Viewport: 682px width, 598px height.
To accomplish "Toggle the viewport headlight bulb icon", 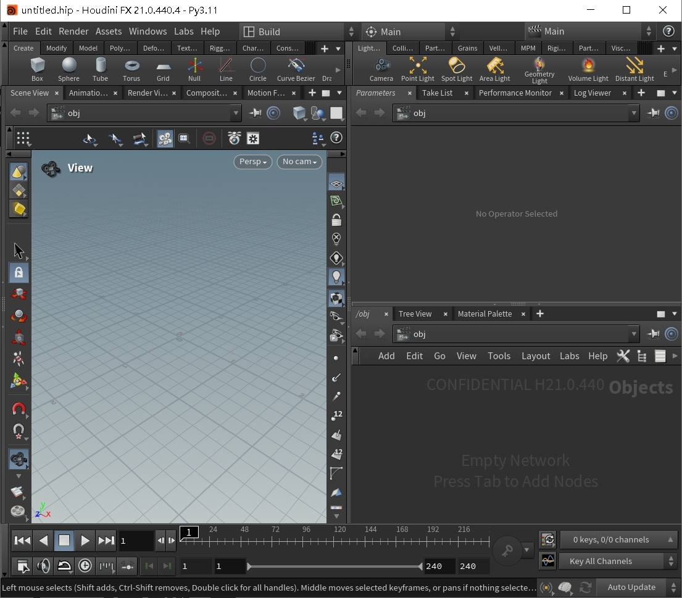I will (x=336, y=277).
